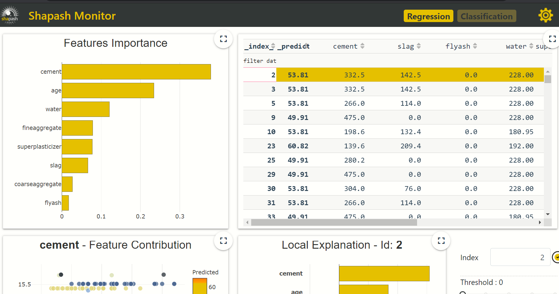Select table row with index 3
This screenshot has height=294, width=559.
point(393,89)
